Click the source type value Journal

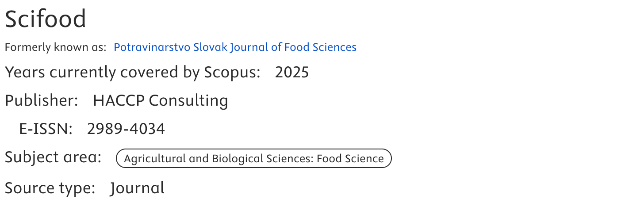(137, 188)
